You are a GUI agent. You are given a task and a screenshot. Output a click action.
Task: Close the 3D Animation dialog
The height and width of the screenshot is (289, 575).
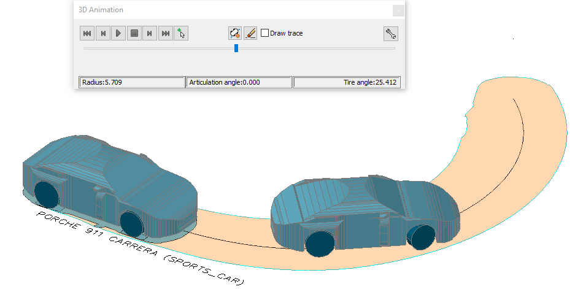pyautogui.click(x=398, y=10)
